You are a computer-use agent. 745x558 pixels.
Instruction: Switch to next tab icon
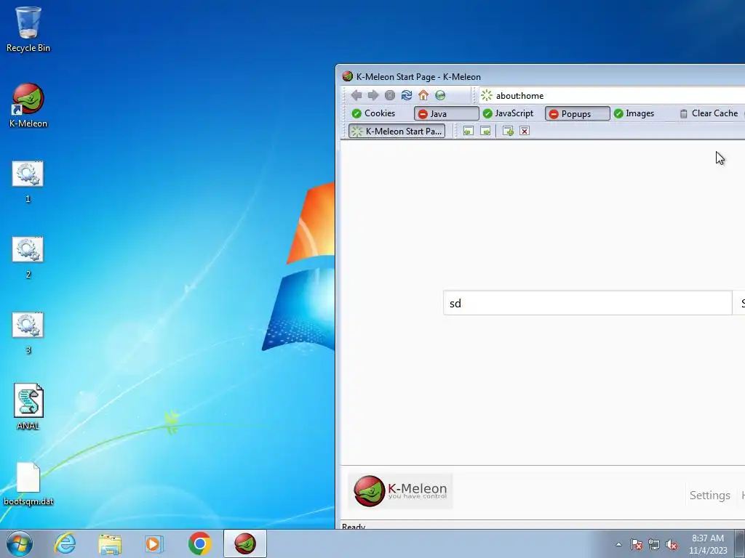(x=485, y=131)
